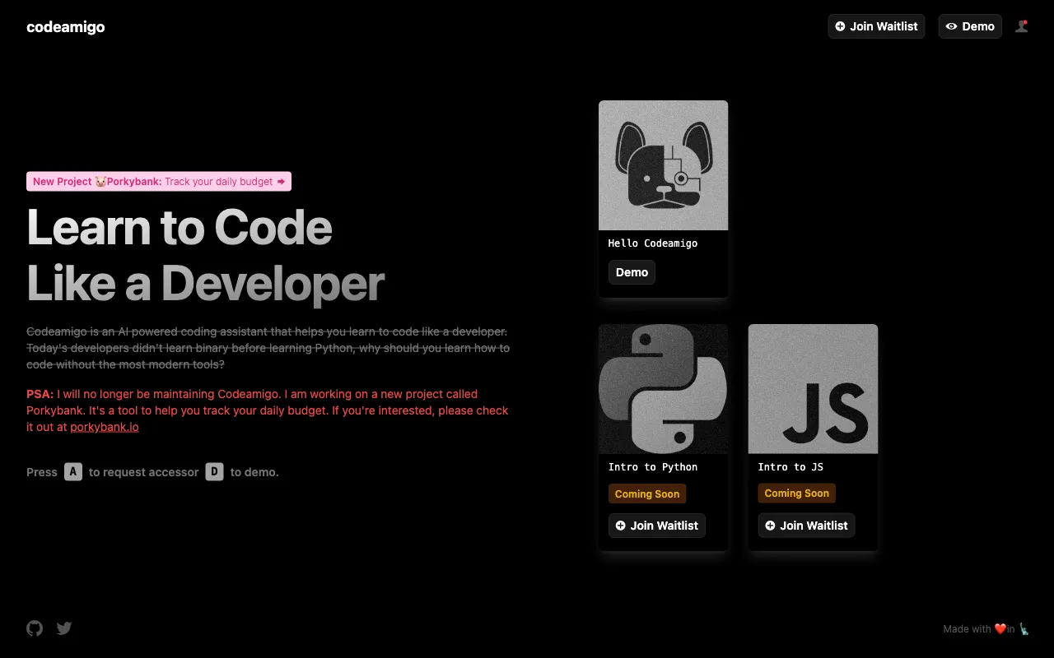Click the A keyboard key badge
1054x658 pixels.
click(x=73, y=471)
